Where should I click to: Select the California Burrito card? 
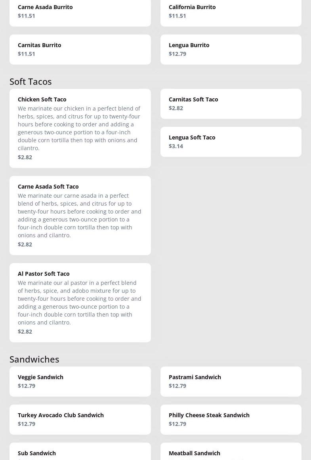point(231,13)
